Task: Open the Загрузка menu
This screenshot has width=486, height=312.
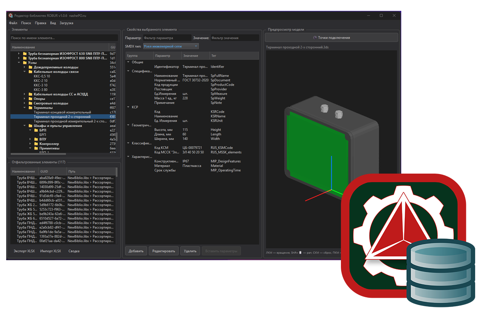Action: (66, 23)
